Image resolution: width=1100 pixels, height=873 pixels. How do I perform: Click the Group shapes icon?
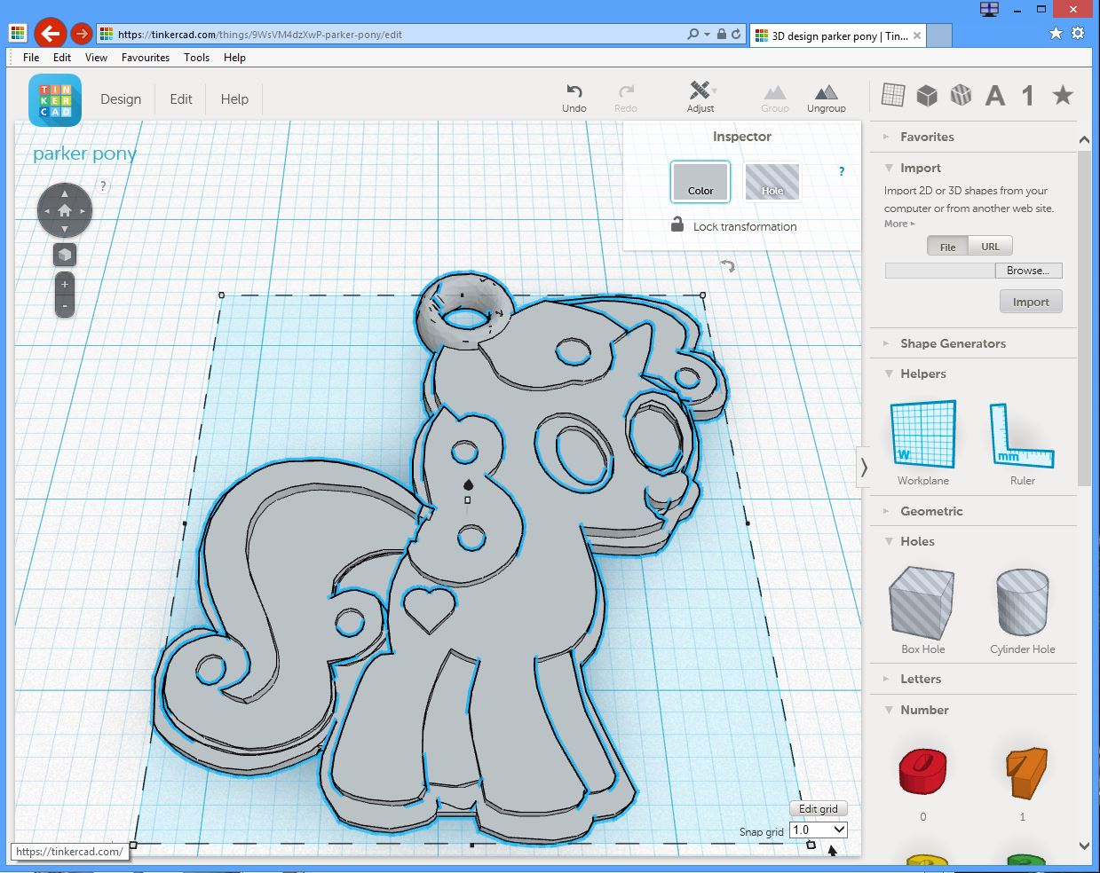(774, 91)
